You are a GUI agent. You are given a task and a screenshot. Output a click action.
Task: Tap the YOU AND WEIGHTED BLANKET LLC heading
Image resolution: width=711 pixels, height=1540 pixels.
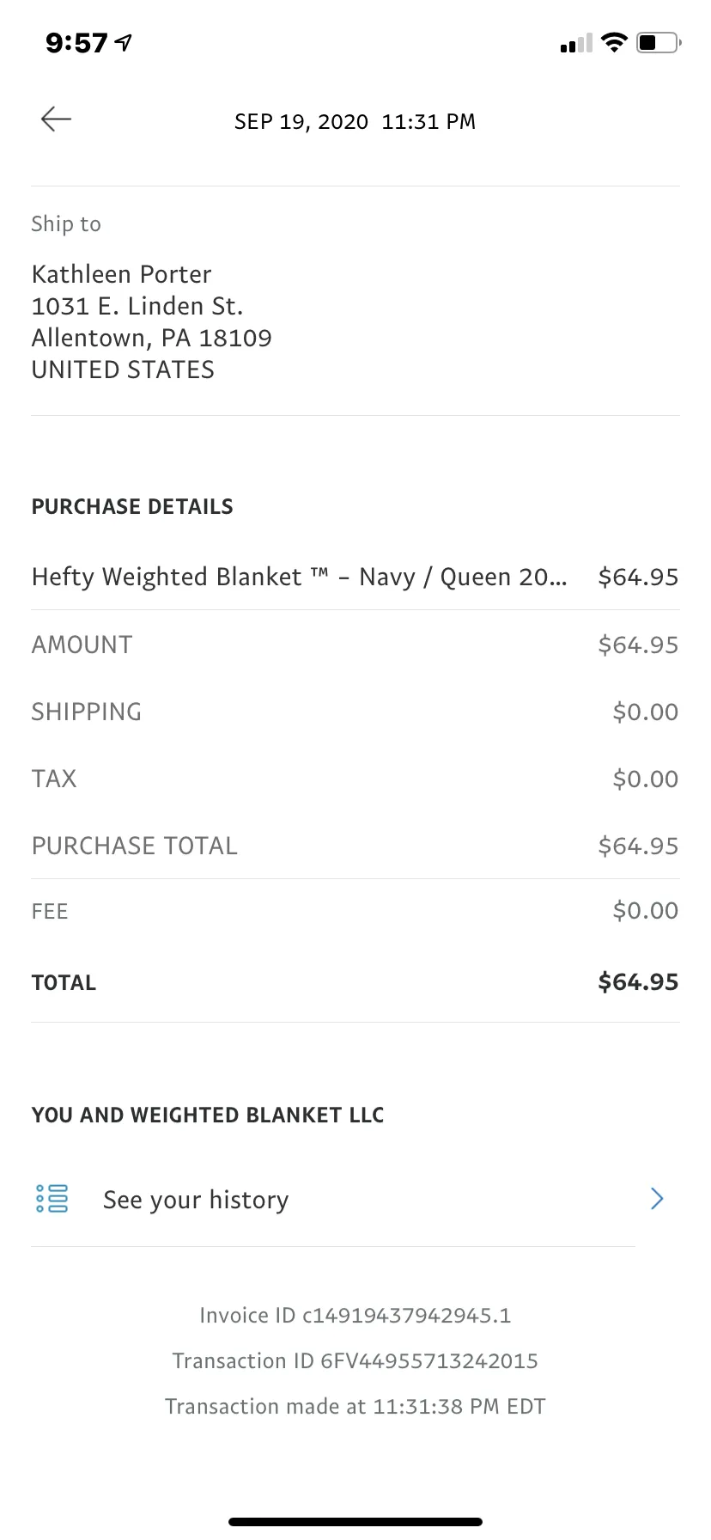208,1115
